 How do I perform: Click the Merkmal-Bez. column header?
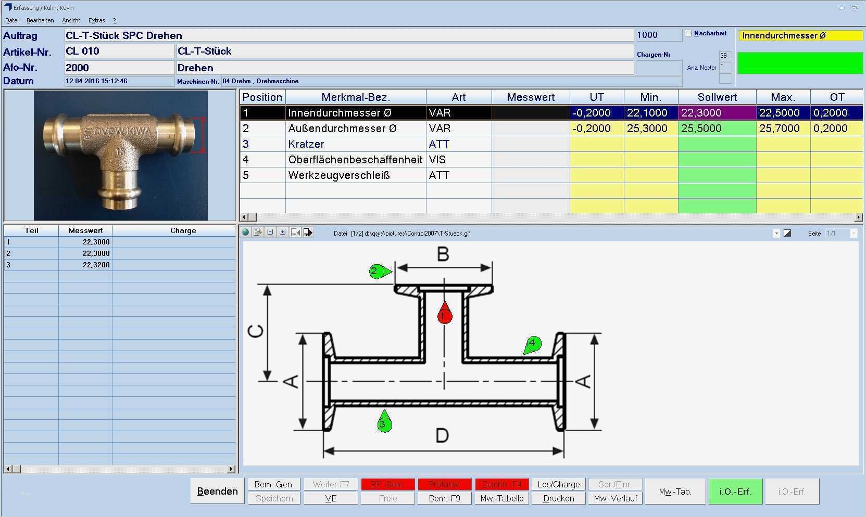click(x=356, y=97)
